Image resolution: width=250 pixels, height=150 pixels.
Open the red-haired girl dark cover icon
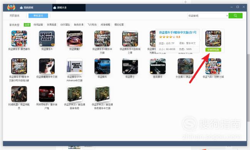47,94
